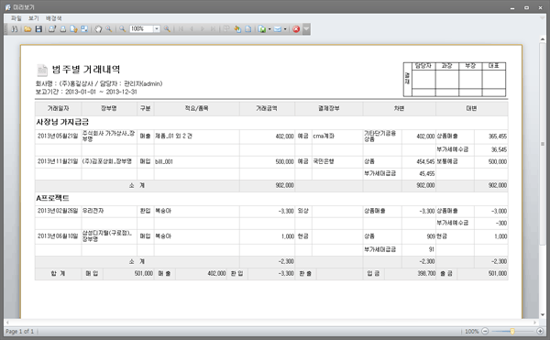Click the 2013년06월10일 date cell
This screenshot has width=550, height=340.
coord(58,236)
